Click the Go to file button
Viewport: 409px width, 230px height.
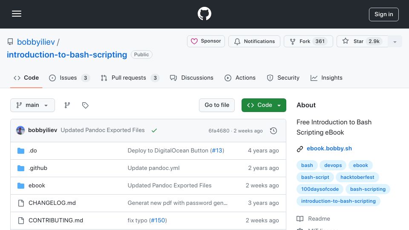click(217, 105)
